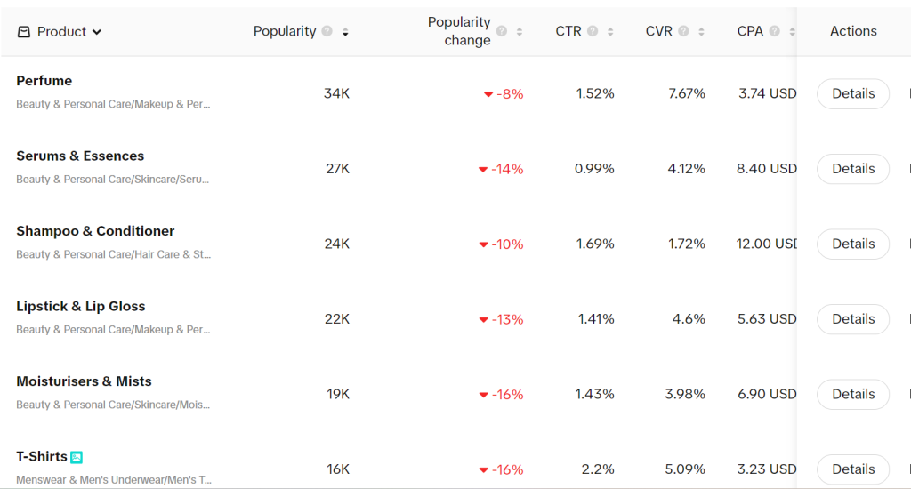Click the teal badge icon beside T-Shirts
Screen dimensions: 911x489
coord(77,457)
